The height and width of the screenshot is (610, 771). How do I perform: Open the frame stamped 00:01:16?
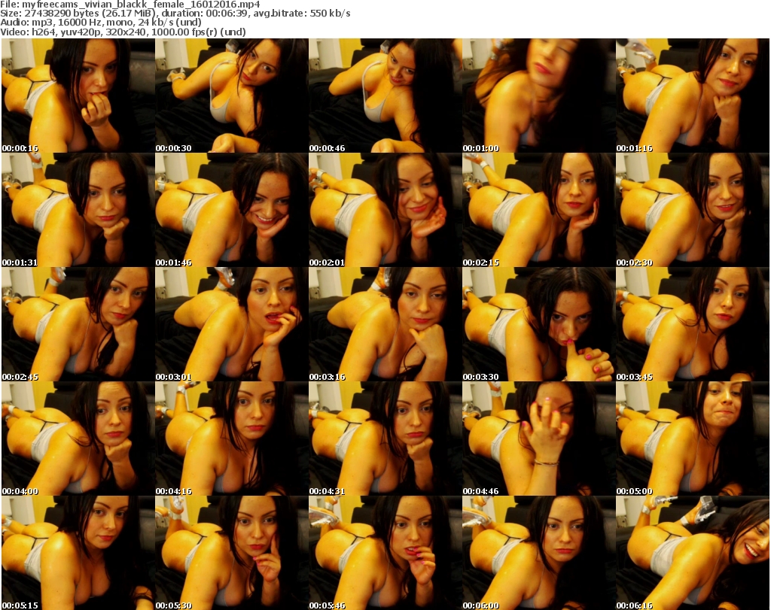(693, 96)
